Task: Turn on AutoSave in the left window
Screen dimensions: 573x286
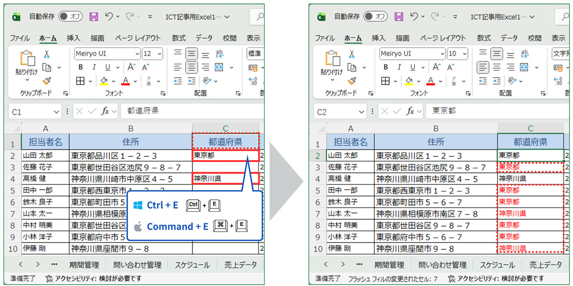Action: 70,17
